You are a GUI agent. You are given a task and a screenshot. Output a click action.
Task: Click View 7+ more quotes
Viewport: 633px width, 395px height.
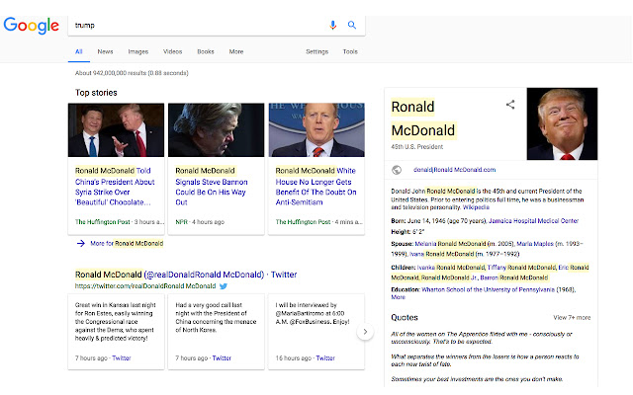point(572,318)
